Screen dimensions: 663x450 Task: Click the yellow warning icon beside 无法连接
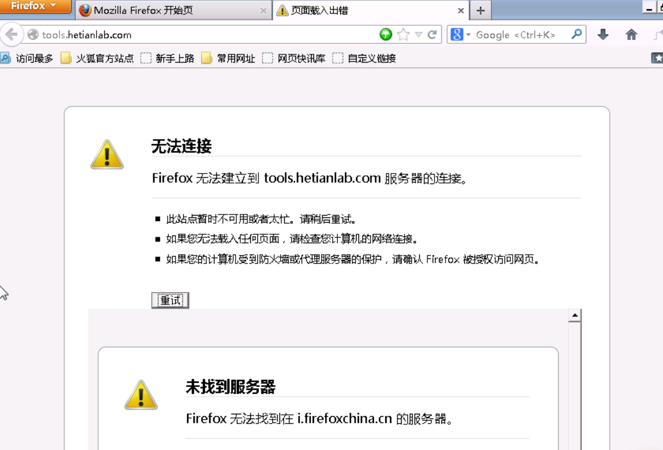(x=107, y=155)
